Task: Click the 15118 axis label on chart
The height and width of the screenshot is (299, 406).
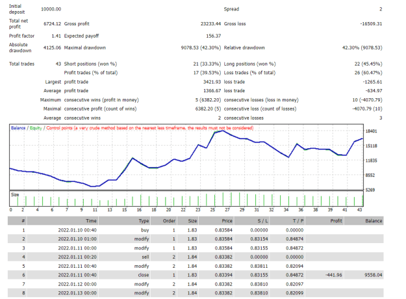Action: 371,146
